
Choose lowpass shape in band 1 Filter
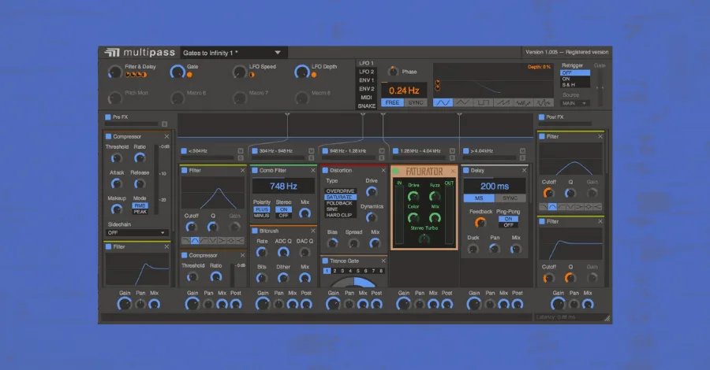(x=185, y=240)
